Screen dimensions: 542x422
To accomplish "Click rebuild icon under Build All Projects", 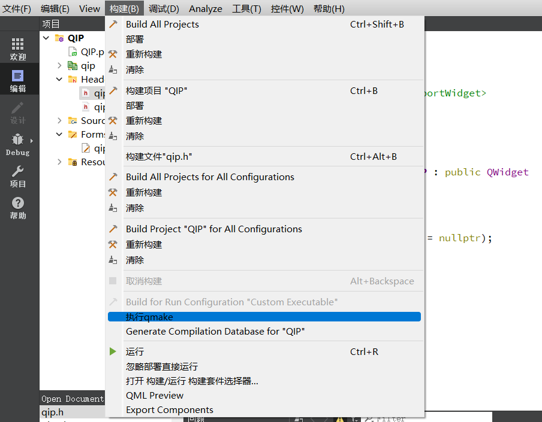I will tap(113, 54).
